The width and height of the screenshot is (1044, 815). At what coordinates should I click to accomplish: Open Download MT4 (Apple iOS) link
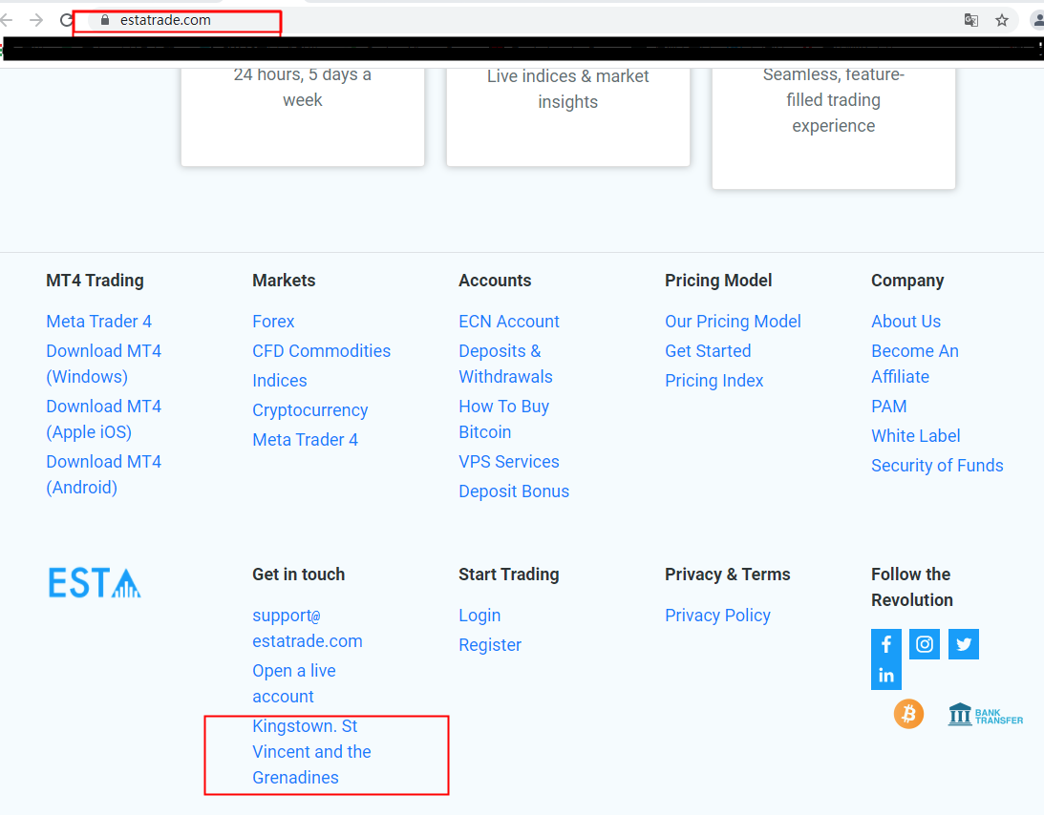[103, 419]
